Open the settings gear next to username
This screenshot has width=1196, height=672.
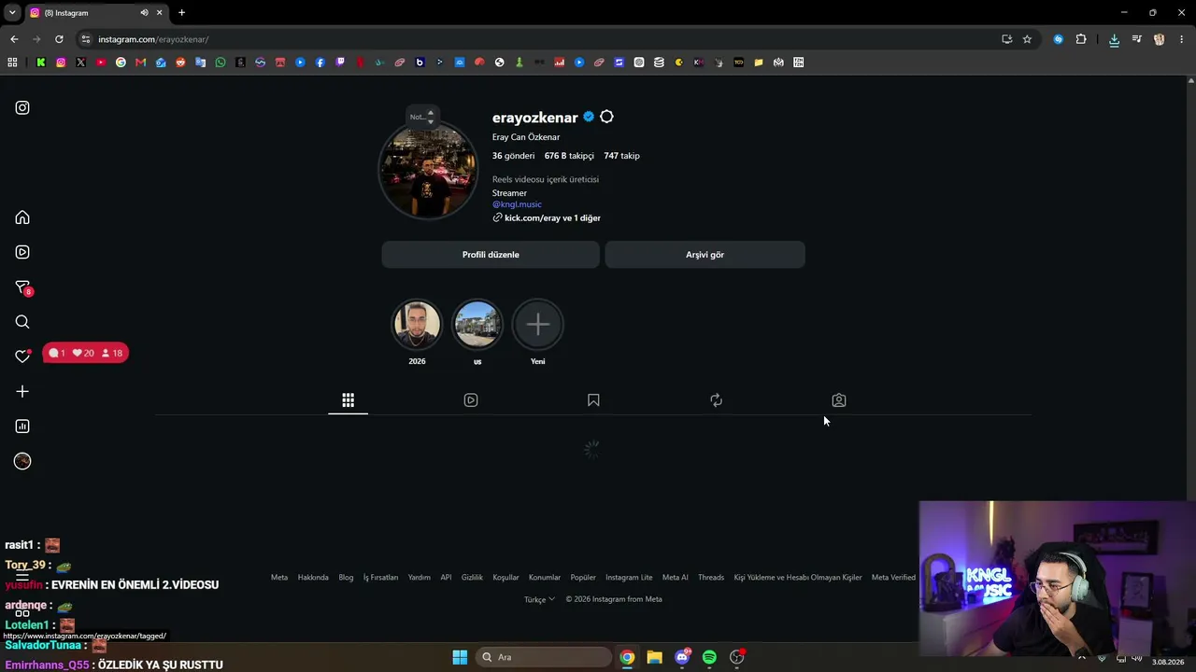coord(606,117)
